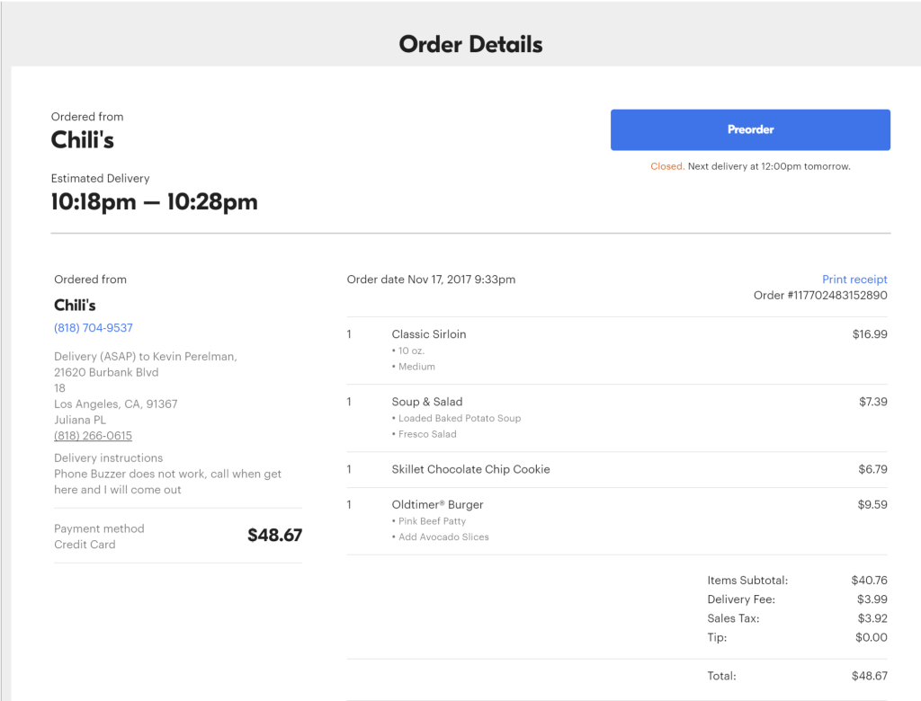Click the Tip amount $0.00
This screenshot has height=701, width=921.
(871, 637)
